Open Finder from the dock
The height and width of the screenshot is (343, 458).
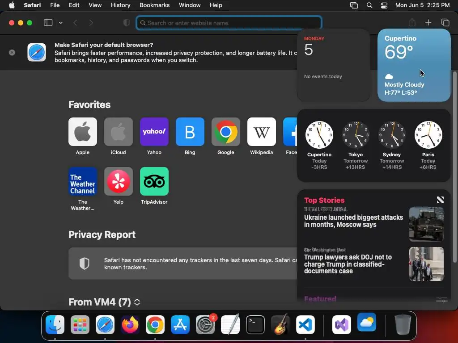[55, 325]
